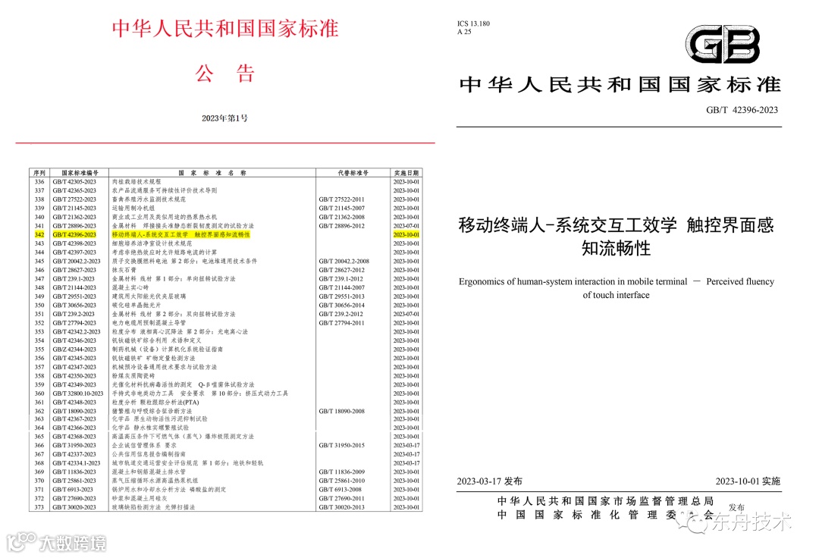Click standard number 'GB/T 25861-2023'
Screen dimensions: 819x558
click(74, 481)
